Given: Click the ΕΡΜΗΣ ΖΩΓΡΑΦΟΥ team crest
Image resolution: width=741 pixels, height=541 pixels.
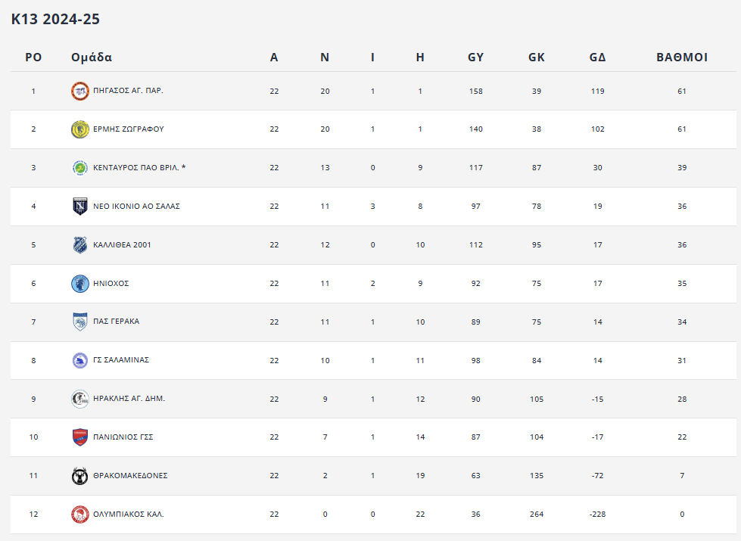Looking at the screenshot, I should click(x=79, y=129).
